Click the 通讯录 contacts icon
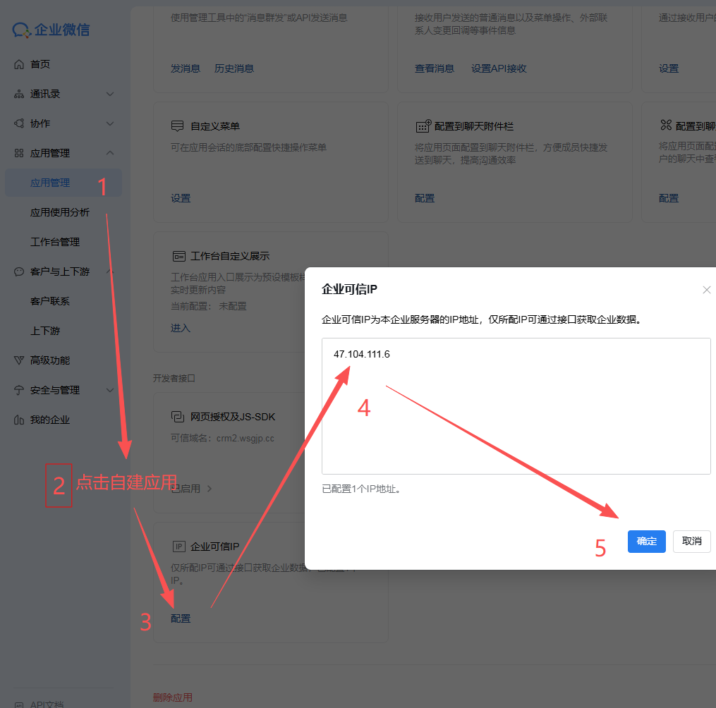Image resolution: width=716 pixels, height=708 pixels. (19, 94)
